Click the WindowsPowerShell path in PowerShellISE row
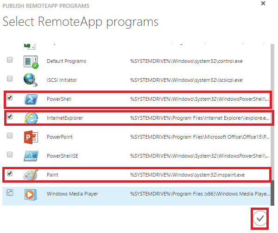The height and width of the screenshot is (233, 278). point(200,156)
